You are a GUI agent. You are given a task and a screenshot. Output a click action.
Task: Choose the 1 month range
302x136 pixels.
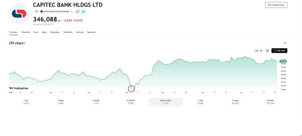[96, 102]
